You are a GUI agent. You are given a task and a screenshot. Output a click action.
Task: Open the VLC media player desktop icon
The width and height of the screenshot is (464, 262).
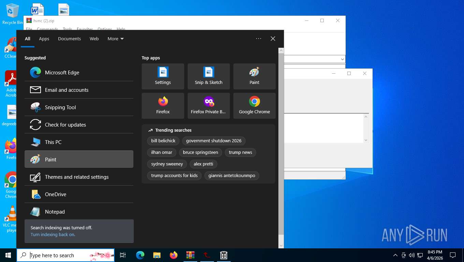(x=11, y=219)
